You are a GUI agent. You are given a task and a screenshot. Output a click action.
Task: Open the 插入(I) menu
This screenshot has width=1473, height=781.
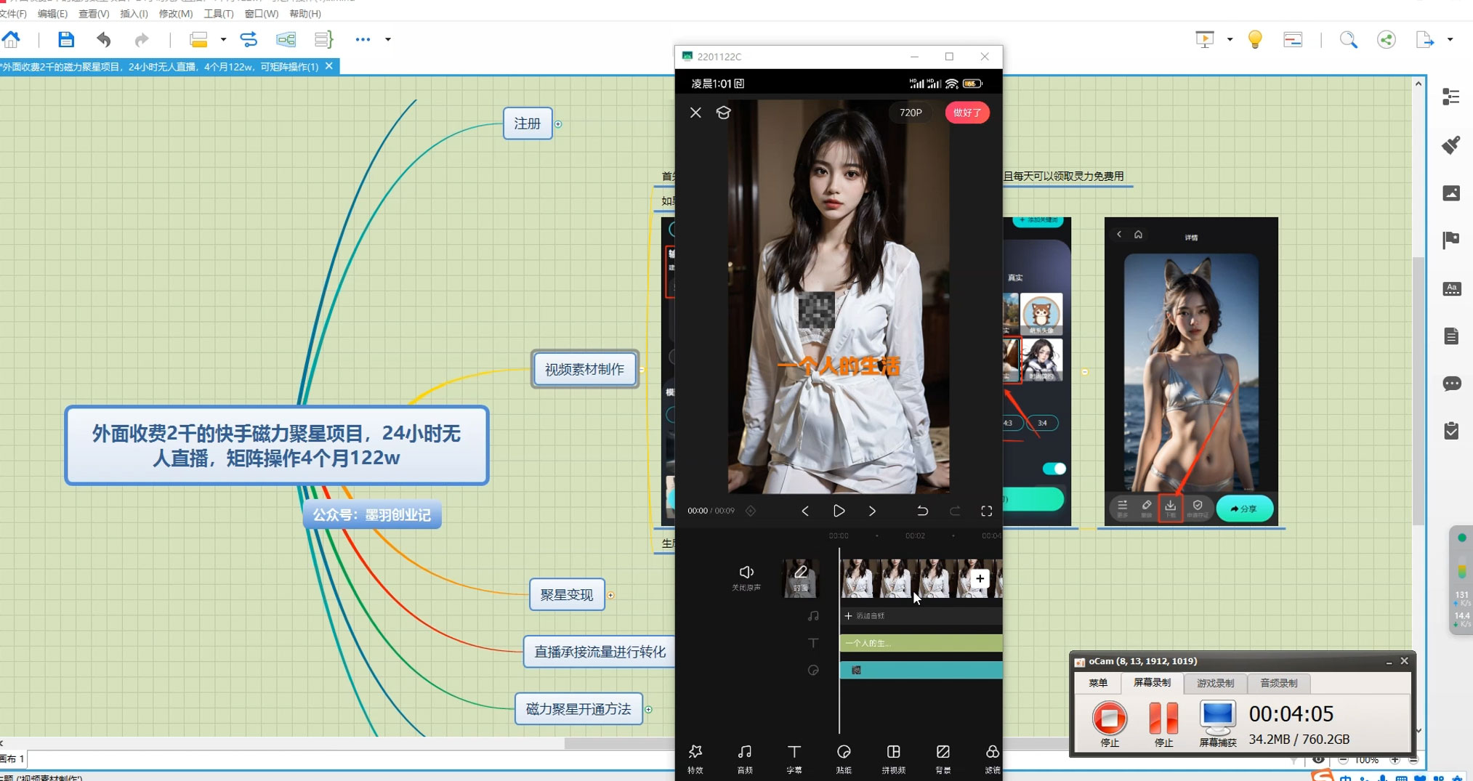click(134, 14)
